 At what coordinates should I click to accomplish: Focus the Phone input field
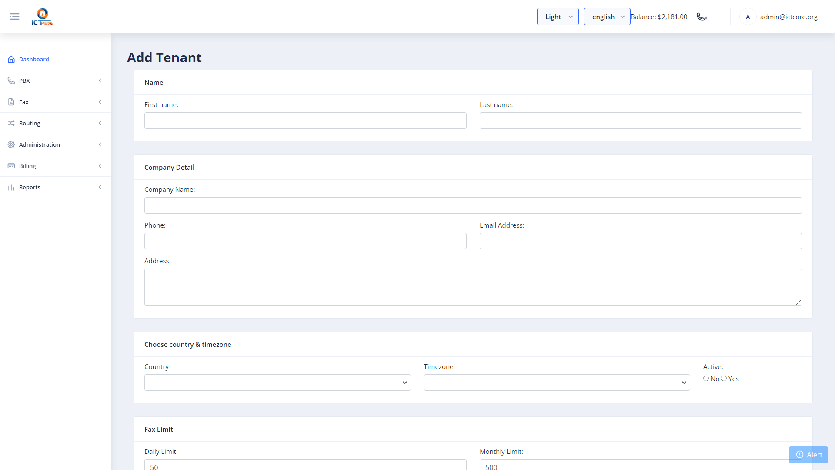(x=305, y=241)
